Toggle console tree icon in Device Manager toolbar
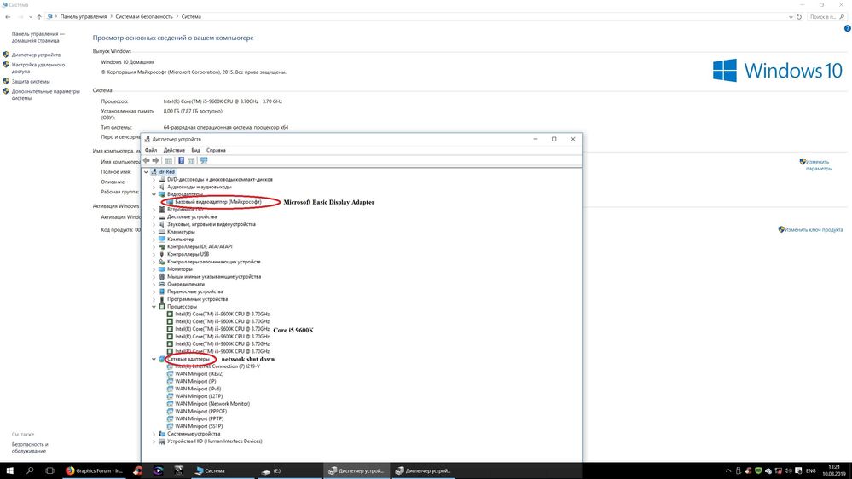The height and width of the screenshot is (479, 852). [x=169, y=160]
